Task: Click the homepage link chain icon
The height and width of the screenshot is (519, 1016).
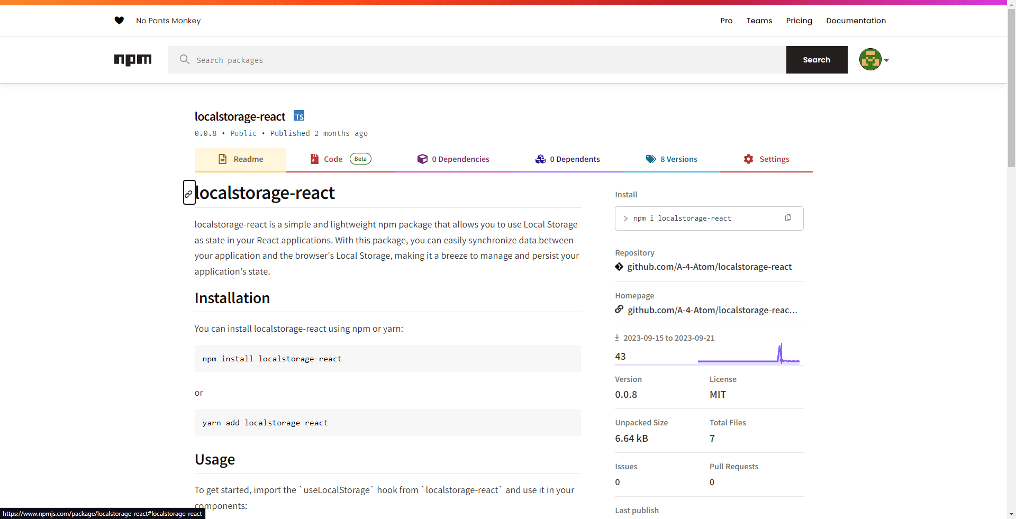Action: [x=619, y=309]
